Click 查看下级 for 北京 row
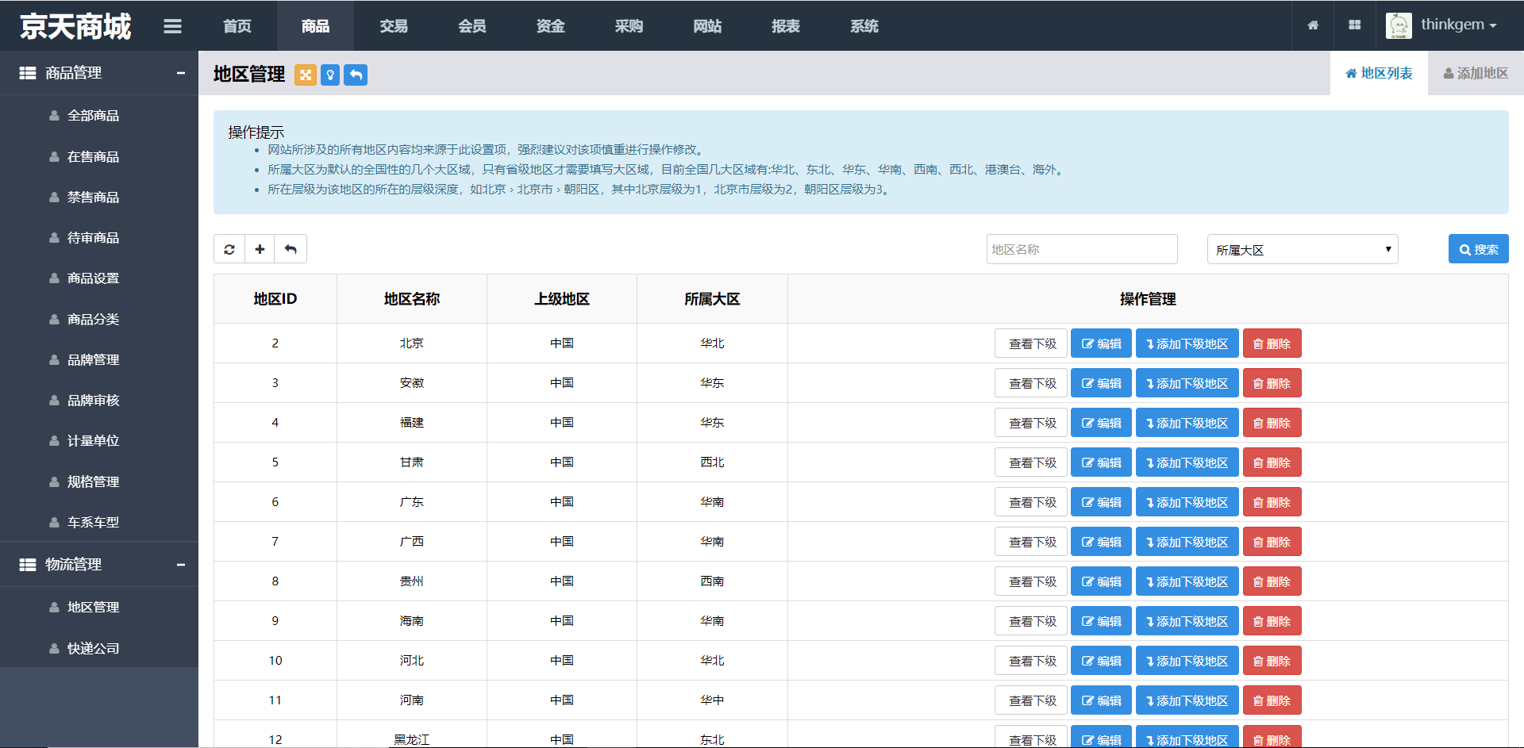Screen dimensions: 1524x748 (x=1031, y=343)
